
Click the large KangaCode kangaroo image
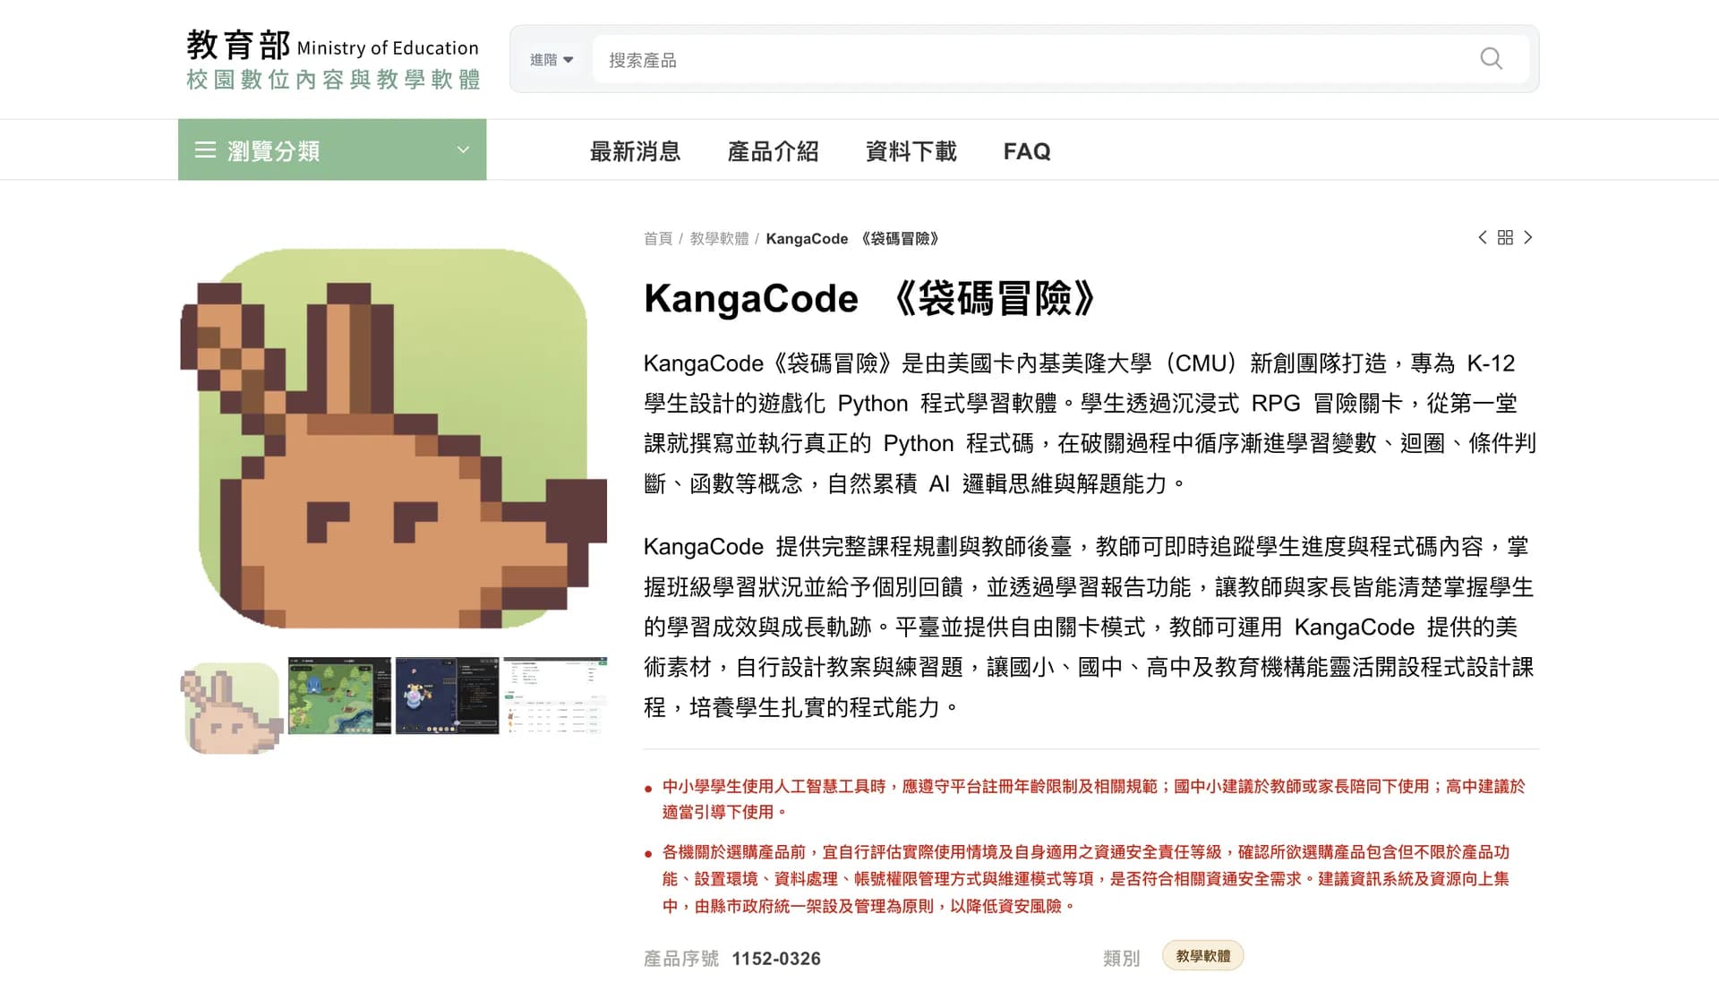point(394,439)
